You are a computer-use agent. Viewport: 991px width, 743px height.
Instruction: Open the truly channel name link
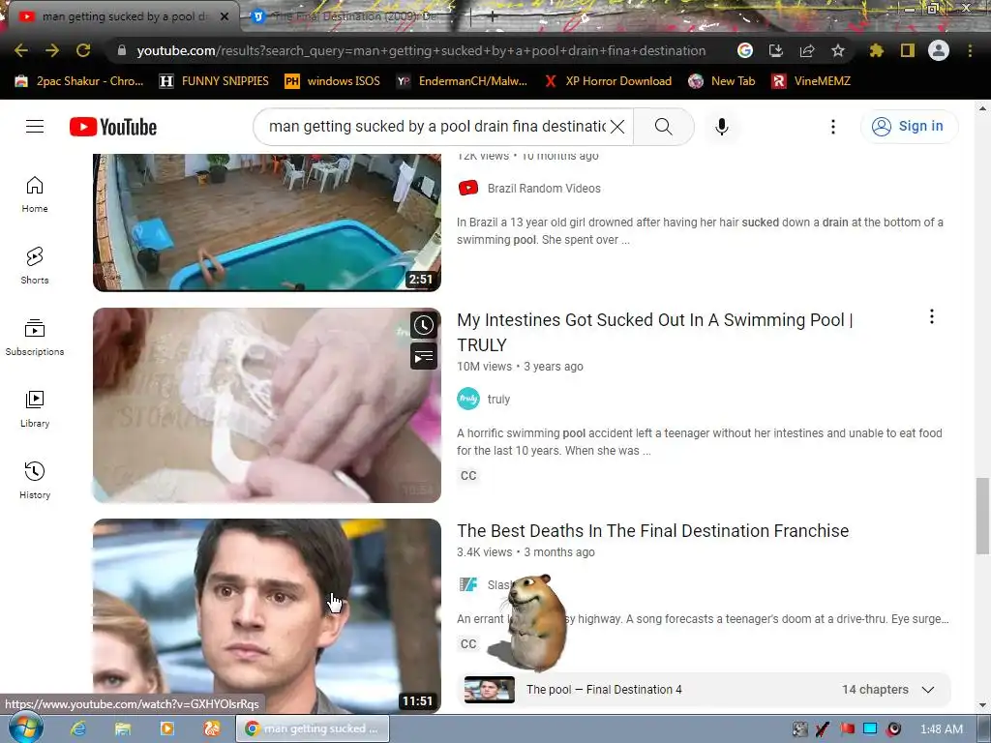[498, 400]
